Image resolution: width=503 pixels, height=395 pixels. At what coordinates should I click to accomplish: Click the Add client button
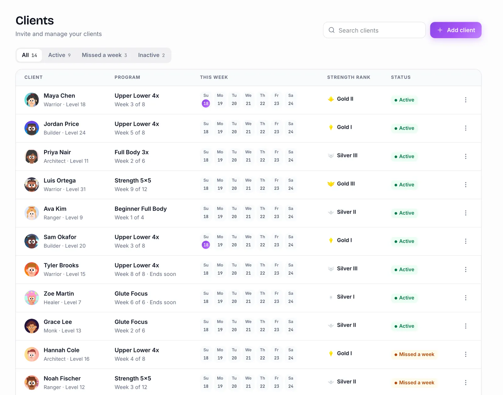tap(456, 30)
